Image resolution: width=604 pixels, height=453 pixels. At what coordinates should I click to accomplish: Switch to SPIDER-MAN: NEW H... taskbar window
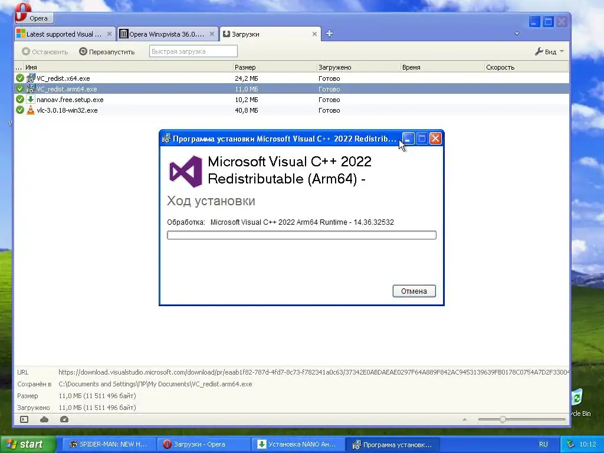[x=109, y=444]
